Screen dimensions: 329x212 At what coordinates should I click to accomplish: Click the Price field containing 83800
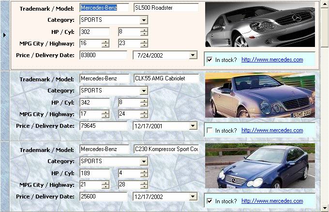103,56
